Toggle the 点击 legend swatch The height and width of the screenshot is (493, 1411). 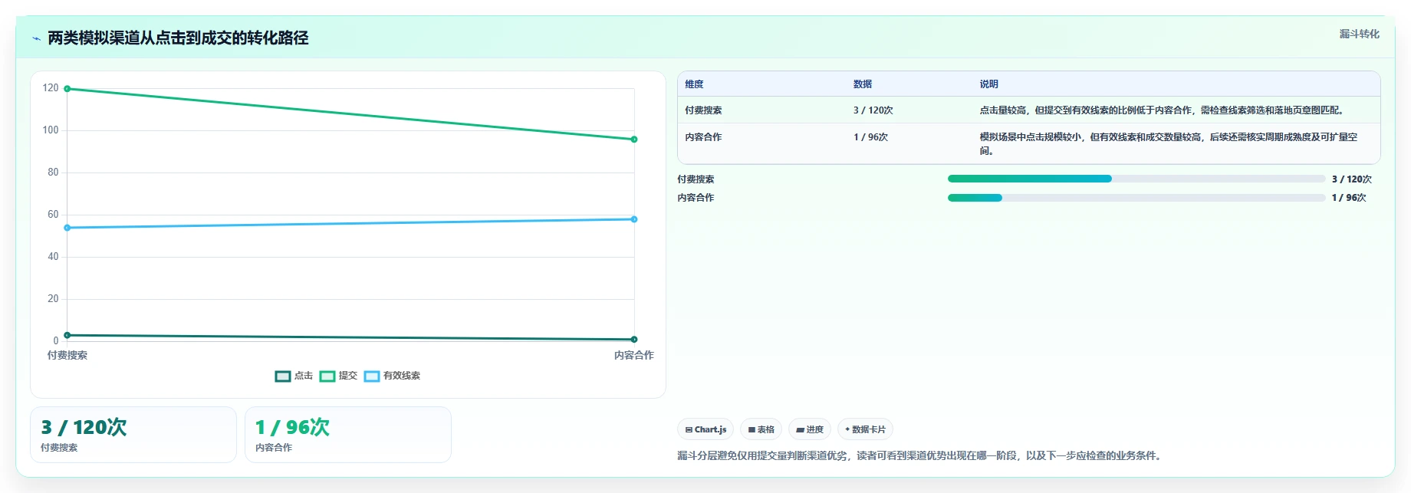pyautogui.click(x=283, y=376)
